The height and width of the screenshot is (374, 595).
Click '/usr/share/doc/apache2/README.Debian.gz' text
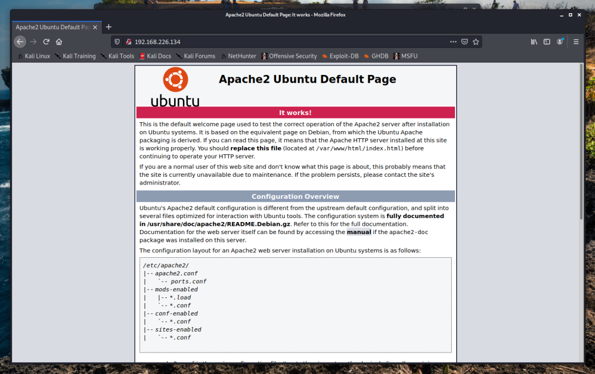click(219, 224)
